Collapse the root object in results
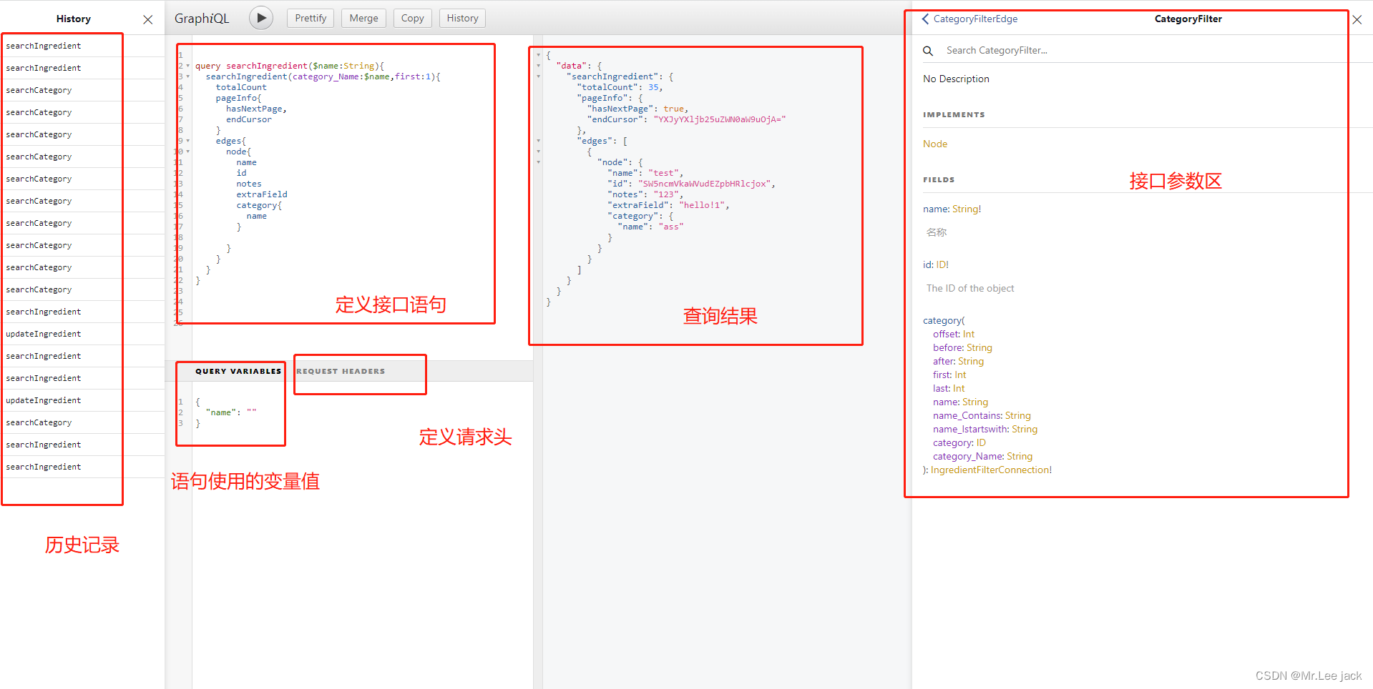This screenshot has height=689, width=1373. [539, 55]
